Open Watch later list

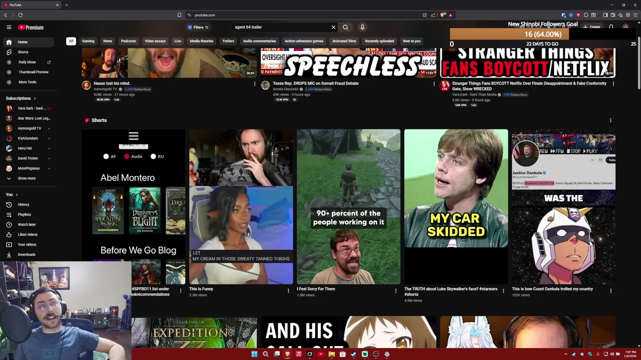click(29, 224)
